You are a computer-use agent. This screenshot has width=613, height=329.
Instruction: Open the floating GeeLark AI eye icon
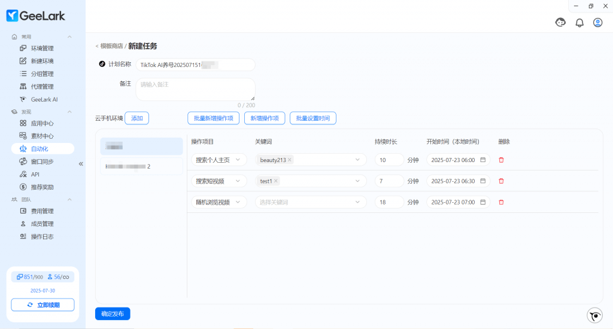594,315
